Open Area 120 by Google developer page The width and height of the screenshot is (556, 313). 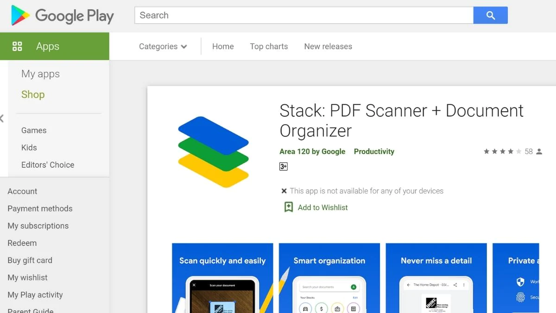point(312,152)
